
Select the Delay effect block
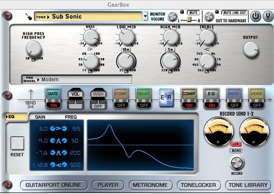click(144, 94)
